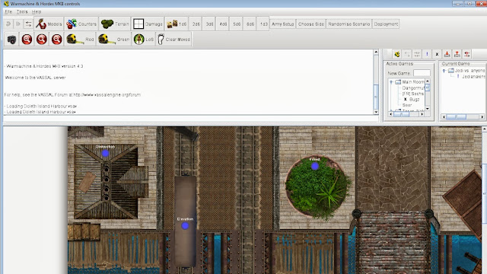Click Current Game horizontal scroll right arrow

[x=482, y=116]
